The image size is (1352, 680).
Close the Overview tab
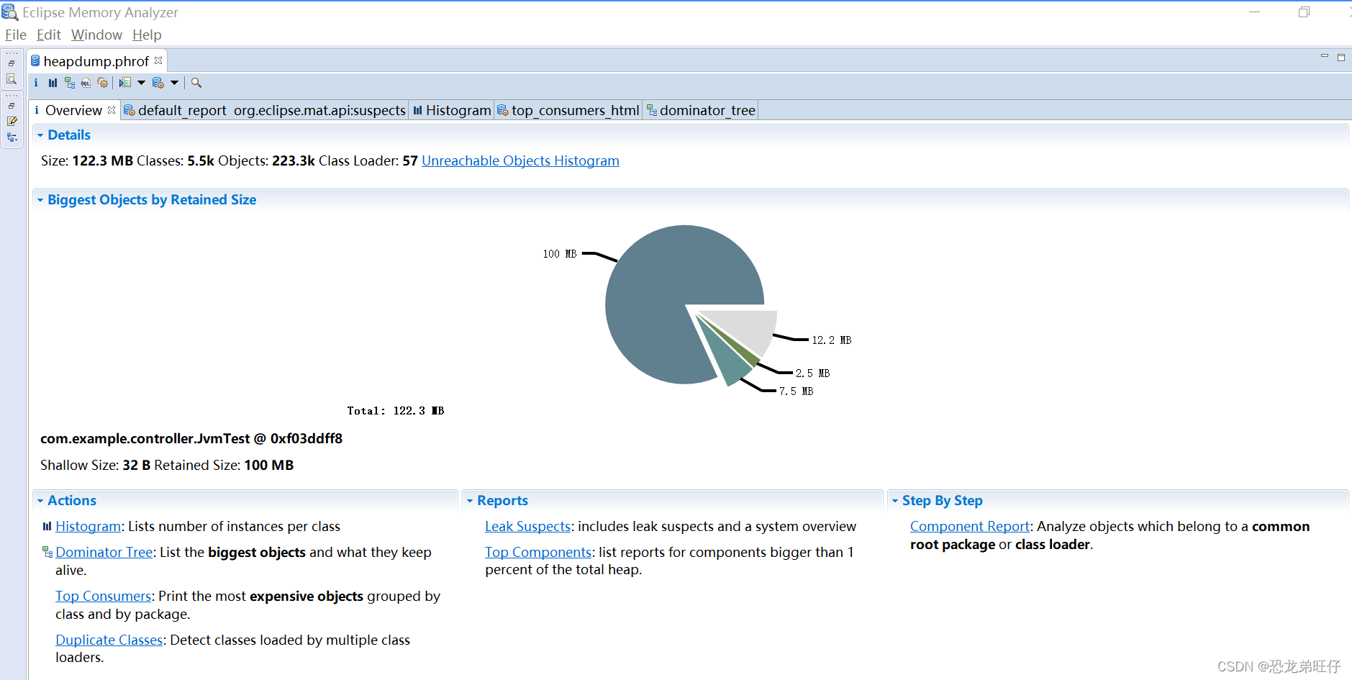click(112, 109)
